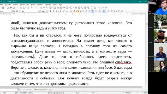This screenshot has height=94, width=167.
Task: Toggle justified alignment
Action: pyautogui.click(x=92, y=11)
